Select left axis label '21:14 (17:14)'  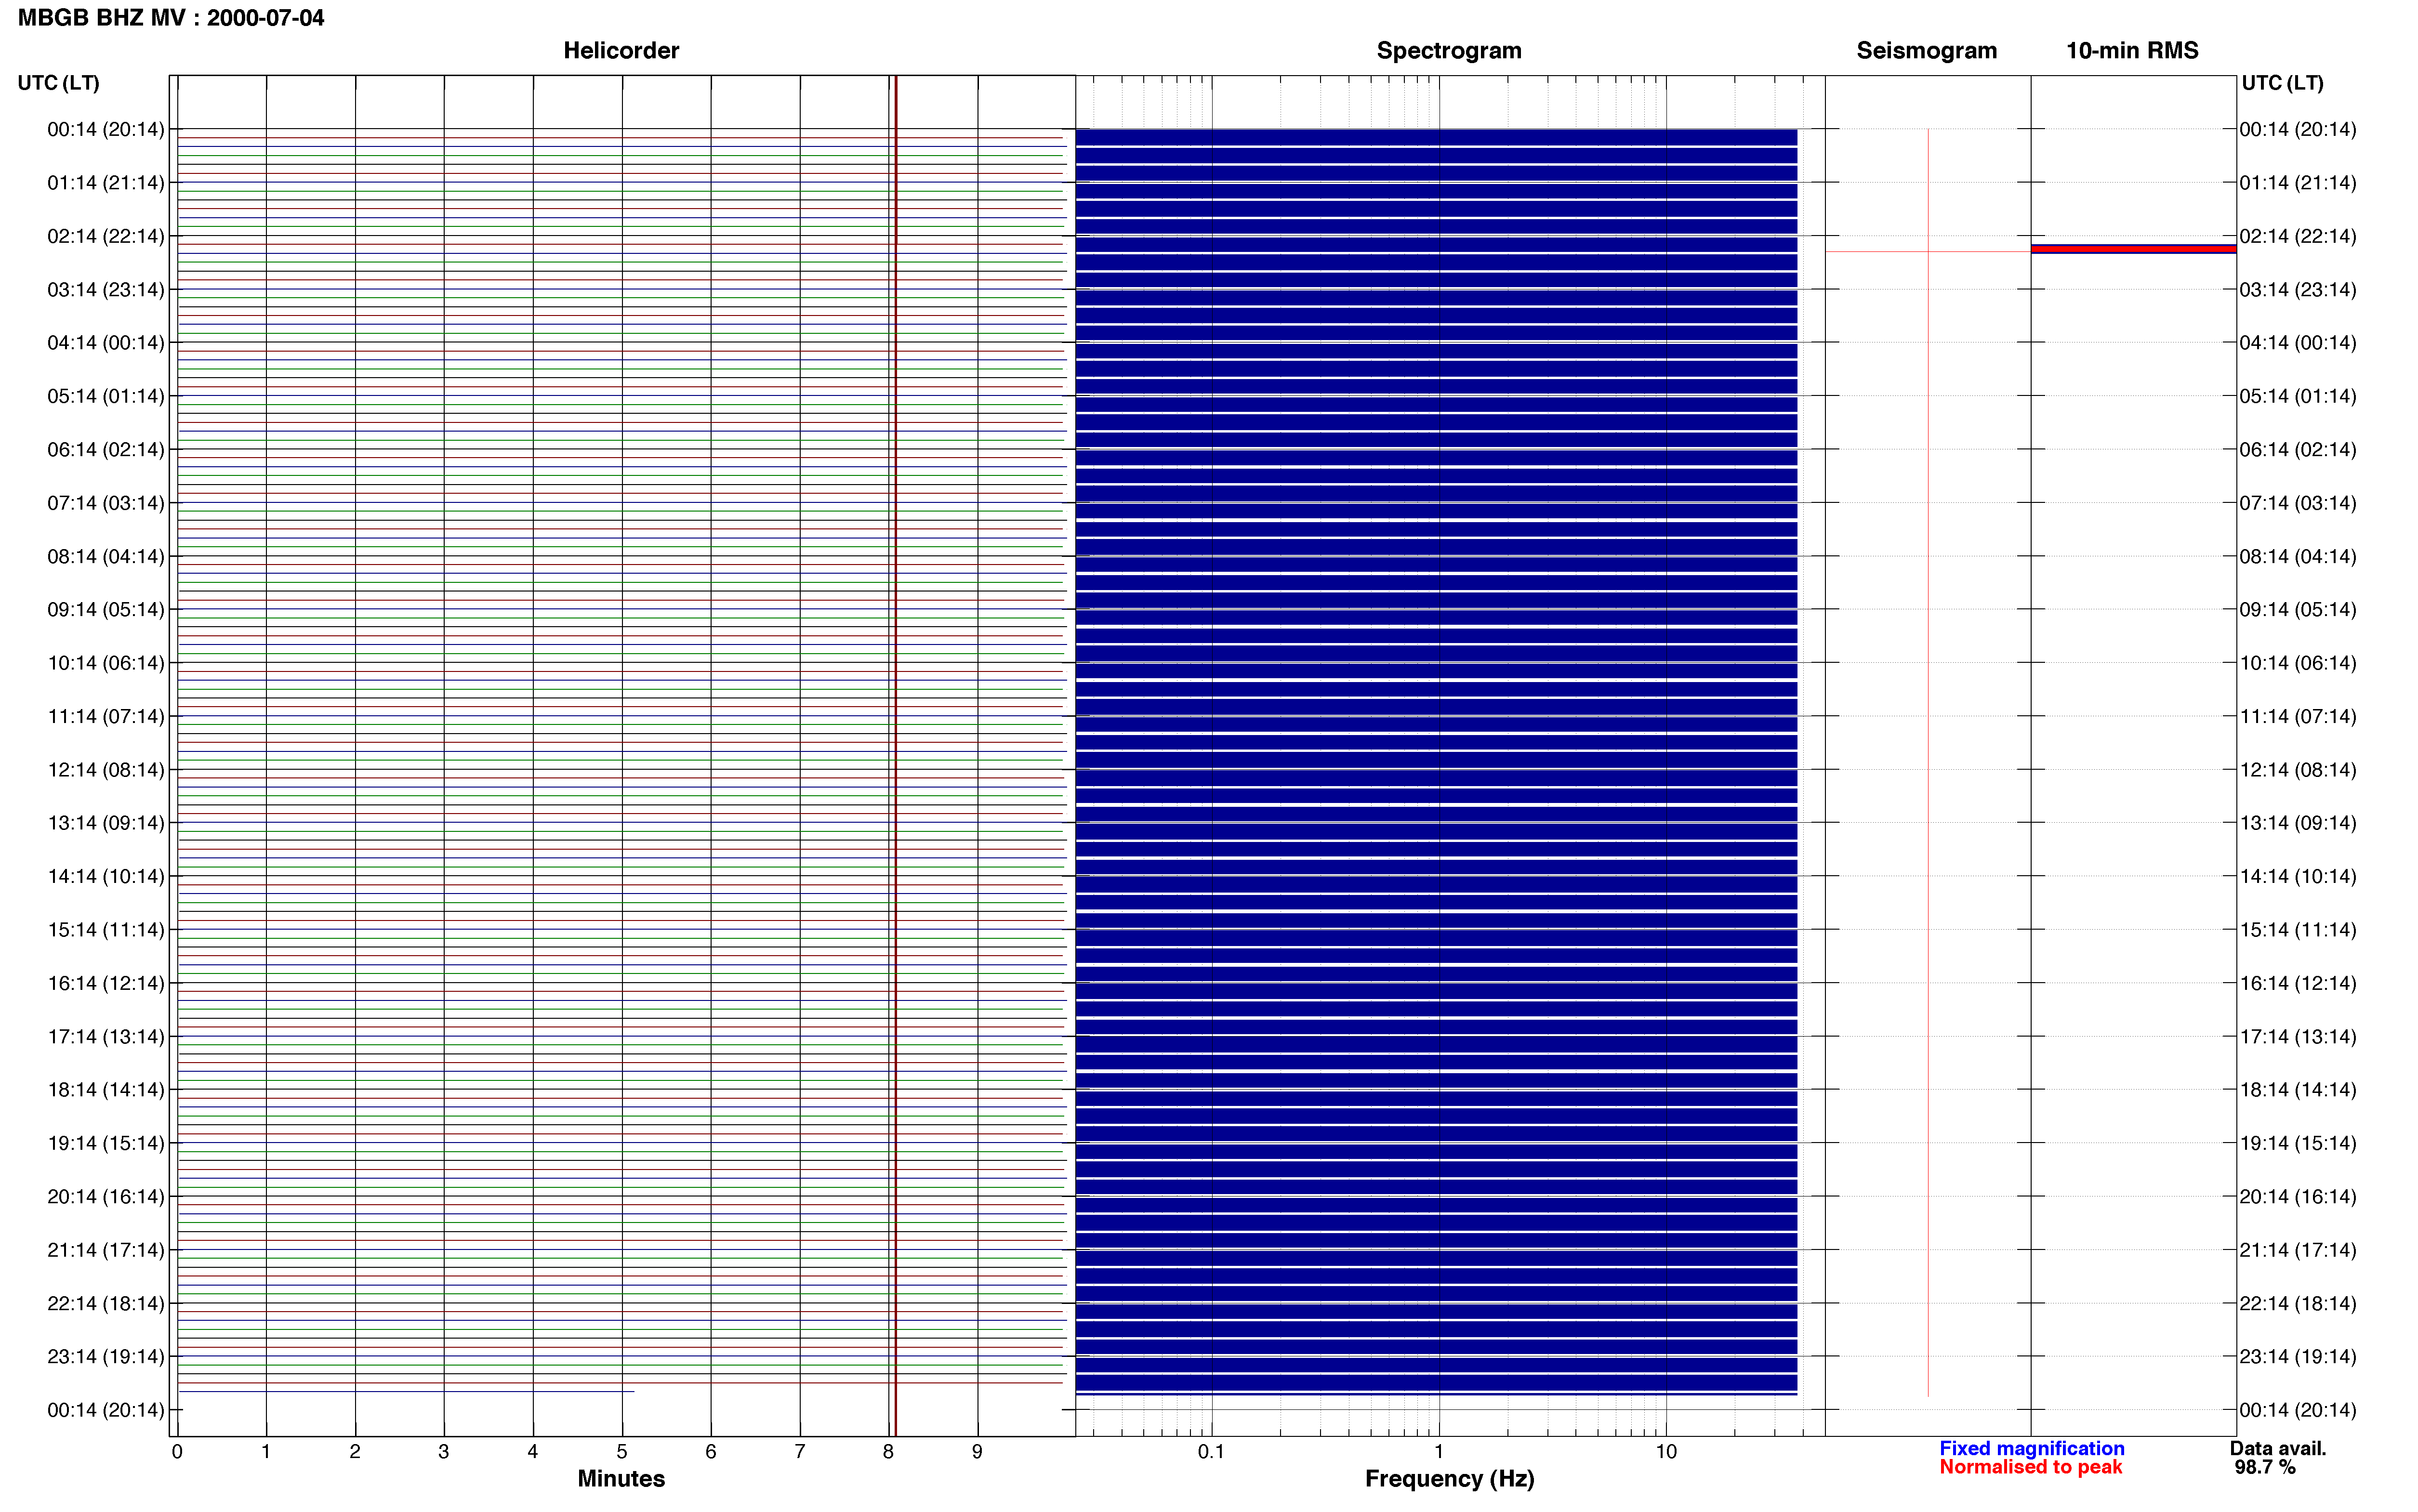(106, 1250)
